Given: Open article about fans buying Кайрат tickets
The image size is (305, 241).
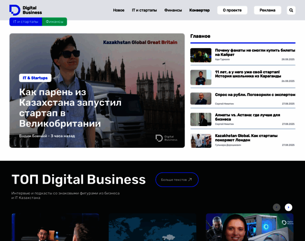Looking at the screenshot, I should pyautogui.click(x=255, y=52).
